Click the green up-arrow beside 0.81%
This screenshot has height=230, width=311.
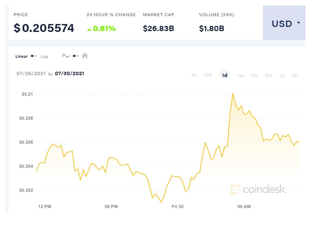pyautogui.click(x=89, y=29)
